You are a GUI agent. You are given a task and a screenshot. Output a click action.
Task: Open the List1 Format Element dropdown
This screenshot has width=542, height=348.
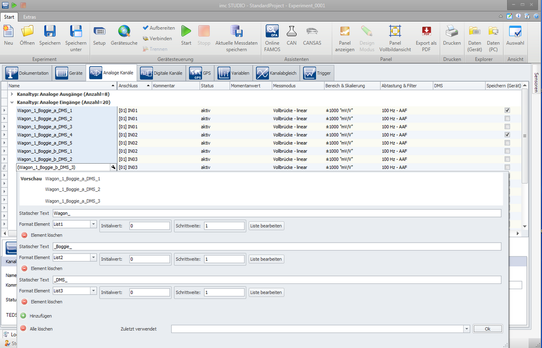click(94, 225)
